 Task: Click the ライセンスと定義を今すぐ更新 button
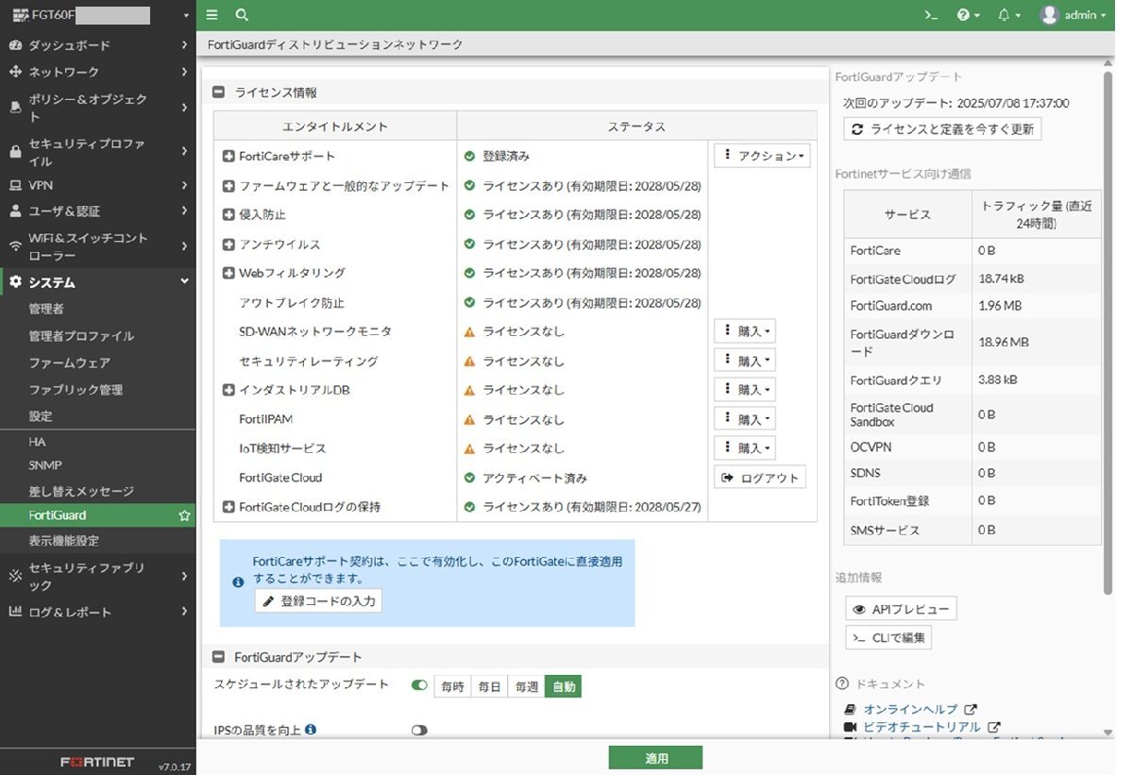941,129
